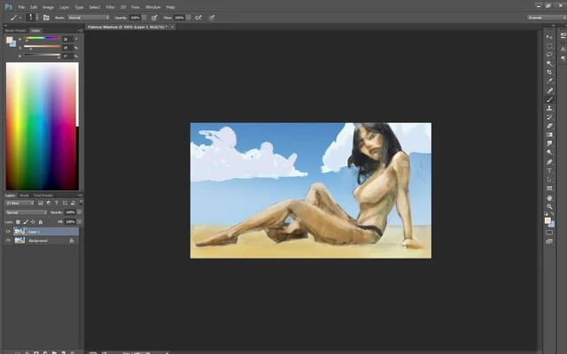This screenshot has width=567, height=354.
Task: Click the hue slider in Color panel
Action: (42, 38)
